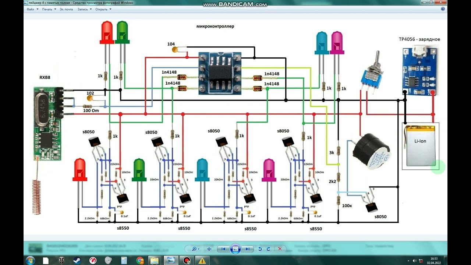Click the "100к" resistor label
Image resolution: width=471 pixels, height=265 pixels.
[x=347, y=205]
